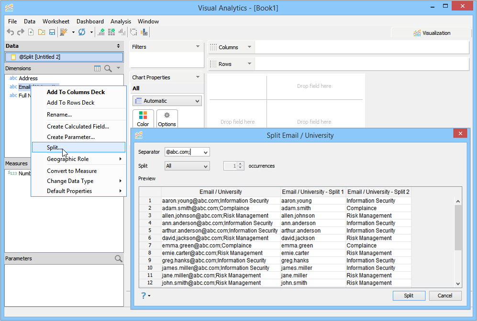Open the Rows deck dropdown arrow

[249, 64]
